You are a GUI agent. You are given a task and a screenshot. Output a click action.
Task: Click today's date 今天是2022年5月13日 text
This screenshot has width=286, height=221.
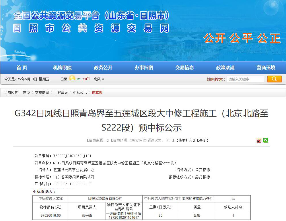click(x=21, y=79)
